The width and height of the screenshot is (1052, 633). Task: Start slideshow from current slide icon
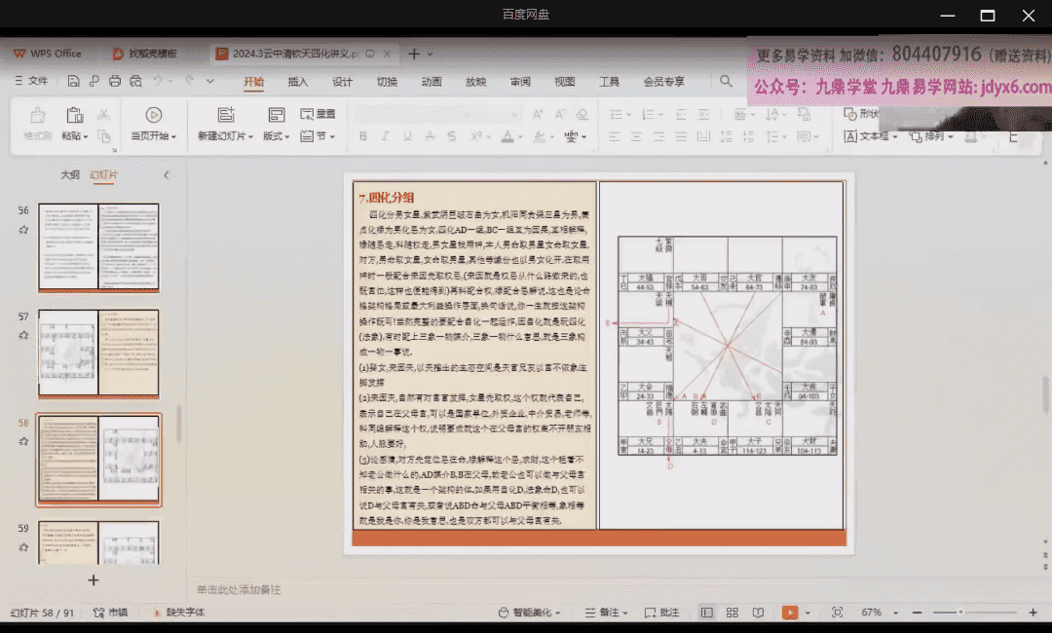click(153, 115)
